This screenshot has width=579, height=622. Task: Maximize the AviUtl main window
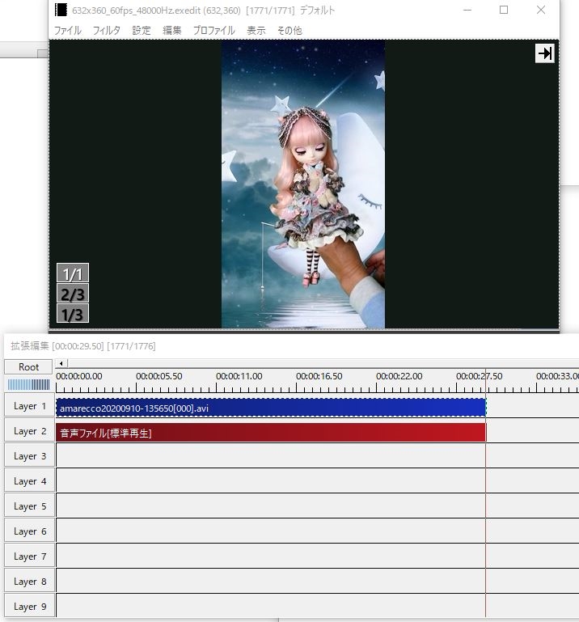tap(504, 10)
